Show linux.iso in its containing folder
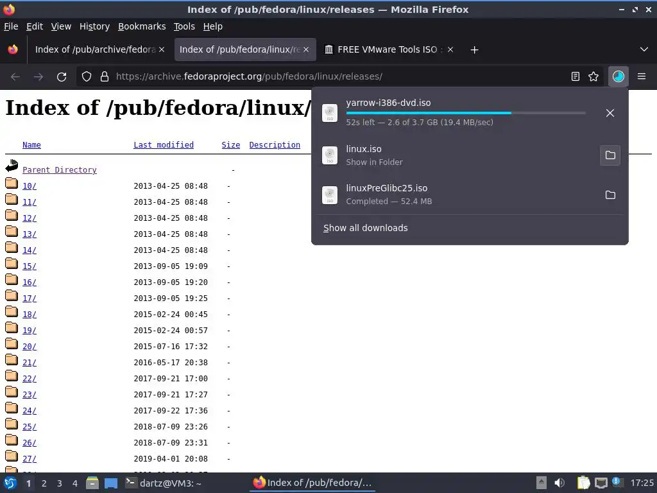 pos(610,155)
